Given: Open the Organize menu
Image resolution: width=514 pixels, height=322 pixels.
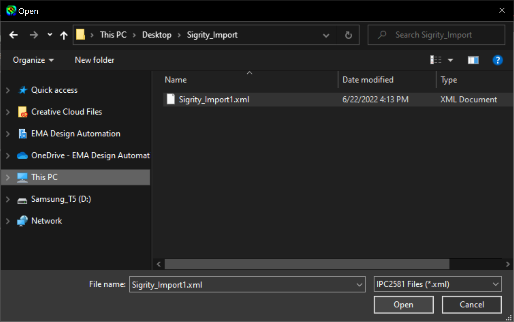Looking at the screenshot, I should (33, 60).
